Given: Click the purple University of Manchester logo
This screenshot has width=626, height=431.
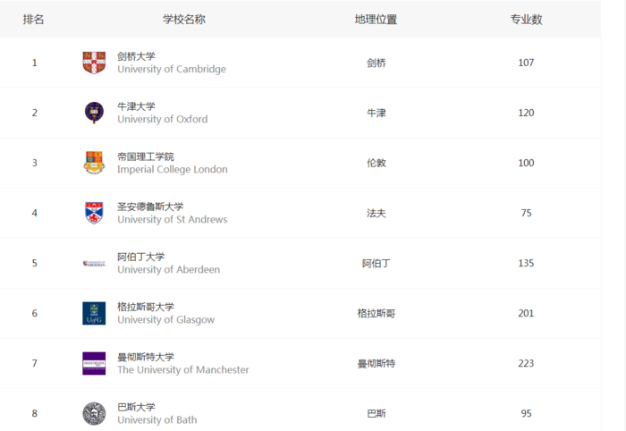Looking at the screenshot, I should point(94,364).
